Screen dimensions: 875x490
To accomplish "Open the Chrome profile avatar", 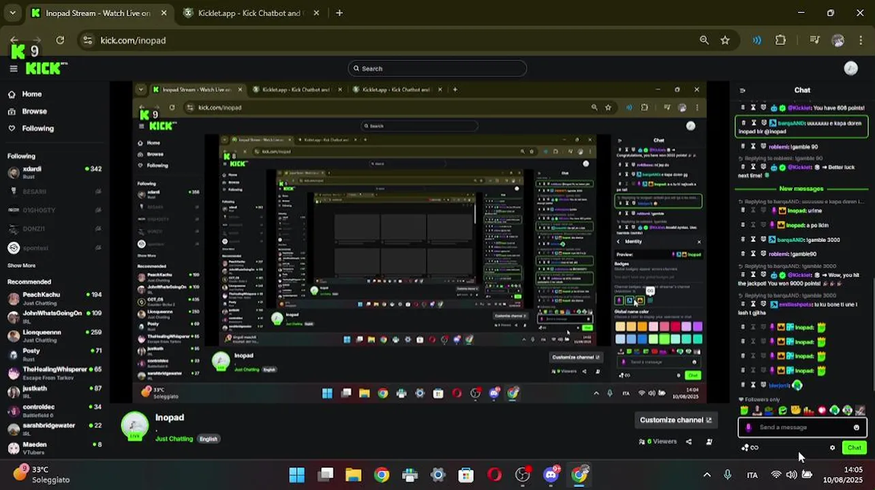I will (838, 40).
